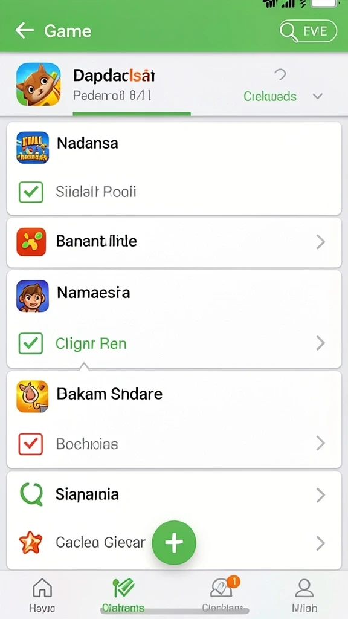348x619 pixels.
Task: Open the Banantlinle row chevron
Action: tap(321, 242)
